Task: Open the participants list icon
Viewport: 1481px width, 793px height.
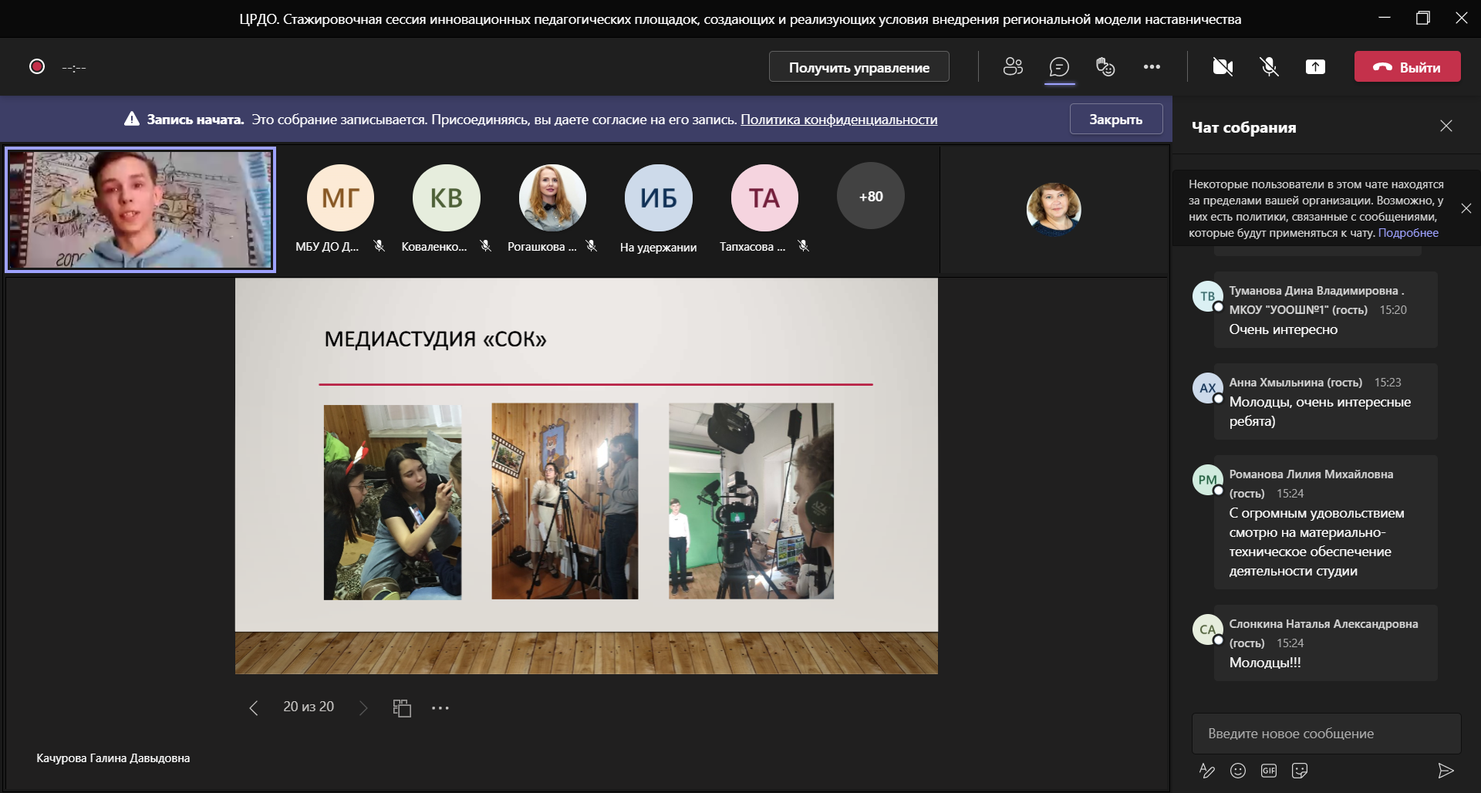Action: (x=1013, y=67)
